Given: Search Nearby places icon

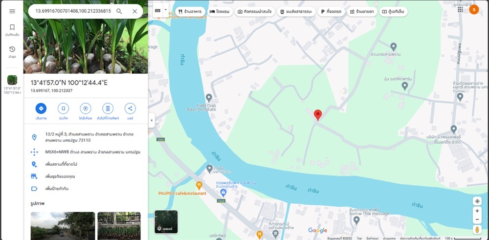Looking at the screenshot, I should (86, 109).
